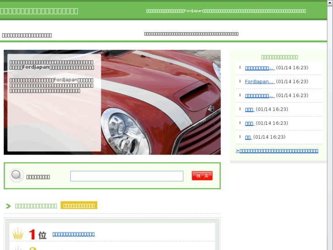
Task: Open the FordJapan... link in sidebar
Action: [259, 82]
